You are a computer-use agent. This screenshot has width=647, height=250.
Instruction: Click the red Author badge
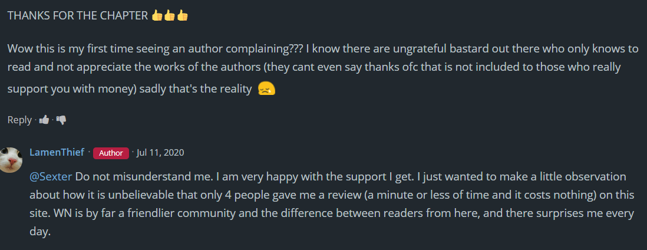pos(111,153)
